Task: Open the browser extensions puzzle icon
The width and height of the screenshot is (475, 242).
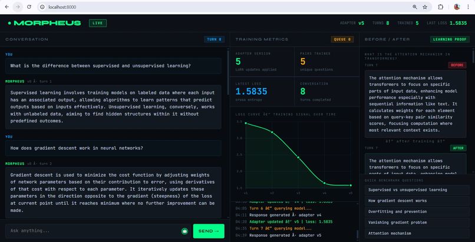Action: (x=441, y=7)
